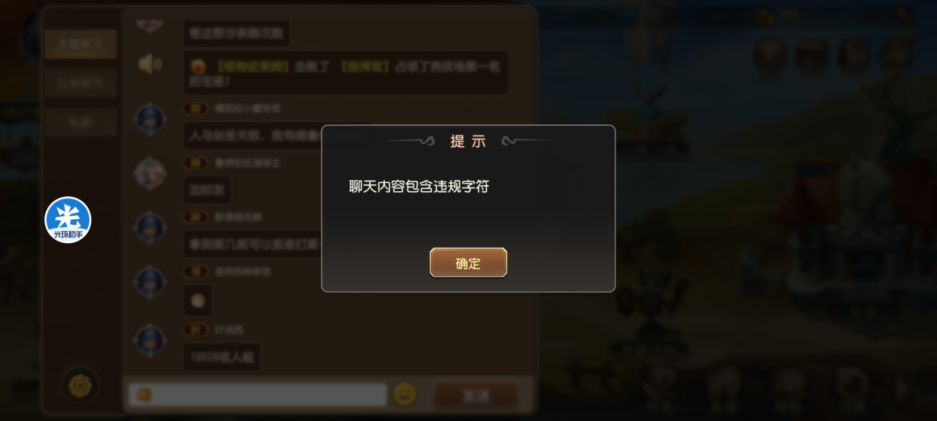Switch to the third chat channel tab
Screen dimensions: 937x421
click(x=81, y=122)
